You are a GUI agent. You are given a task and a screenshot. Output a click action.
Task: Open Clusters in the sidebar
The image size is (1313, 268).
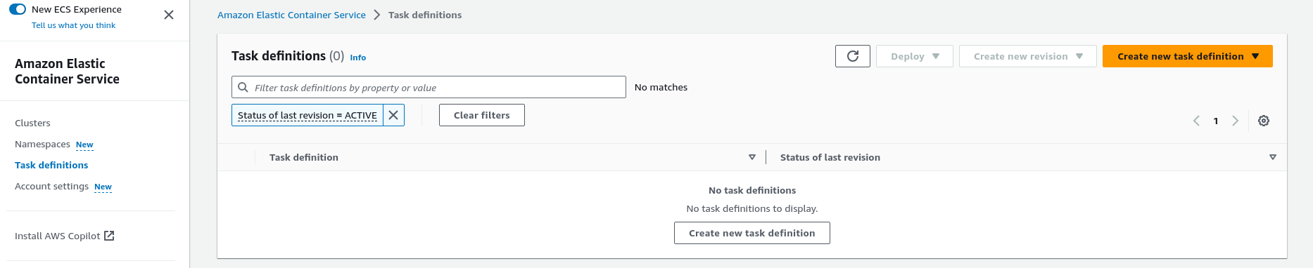32,123
